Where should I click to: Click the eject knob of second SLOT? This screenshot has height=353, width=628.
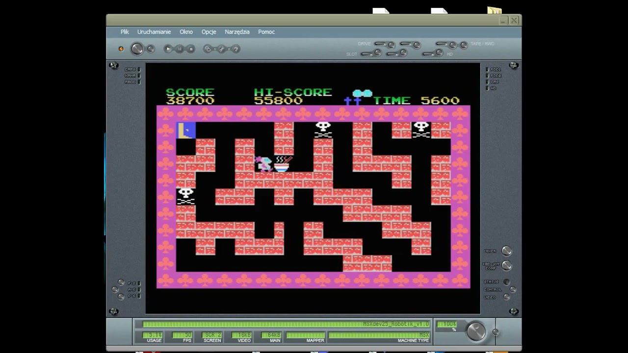pyautogui.click(x=403, y=53)
